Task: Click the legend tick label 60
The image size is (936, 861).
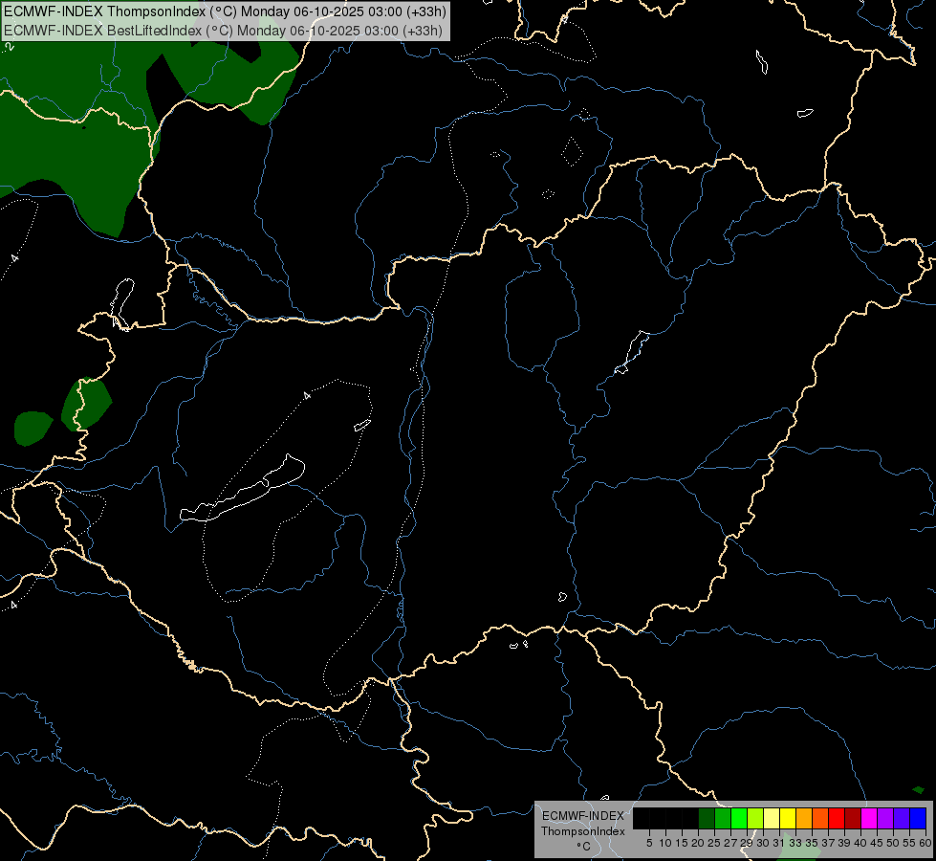Action: pyautogui.click(x=925, y=843)
